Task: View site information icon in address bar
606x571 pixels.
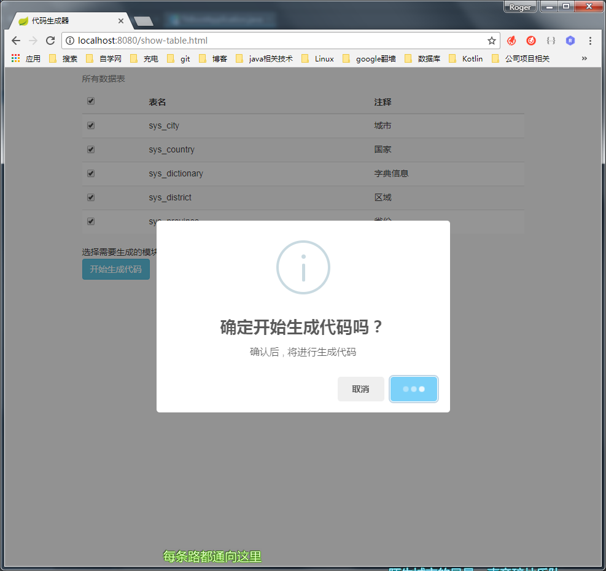Action: 70,41
